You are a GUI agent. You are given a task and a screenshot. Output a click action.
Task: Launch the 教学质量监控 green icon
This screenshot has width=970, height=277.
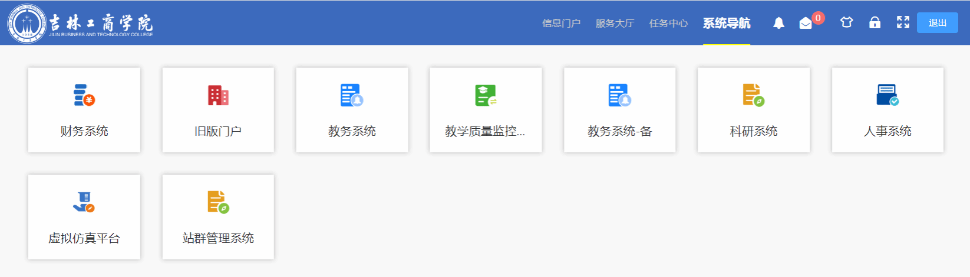click(x=486, y=95)
